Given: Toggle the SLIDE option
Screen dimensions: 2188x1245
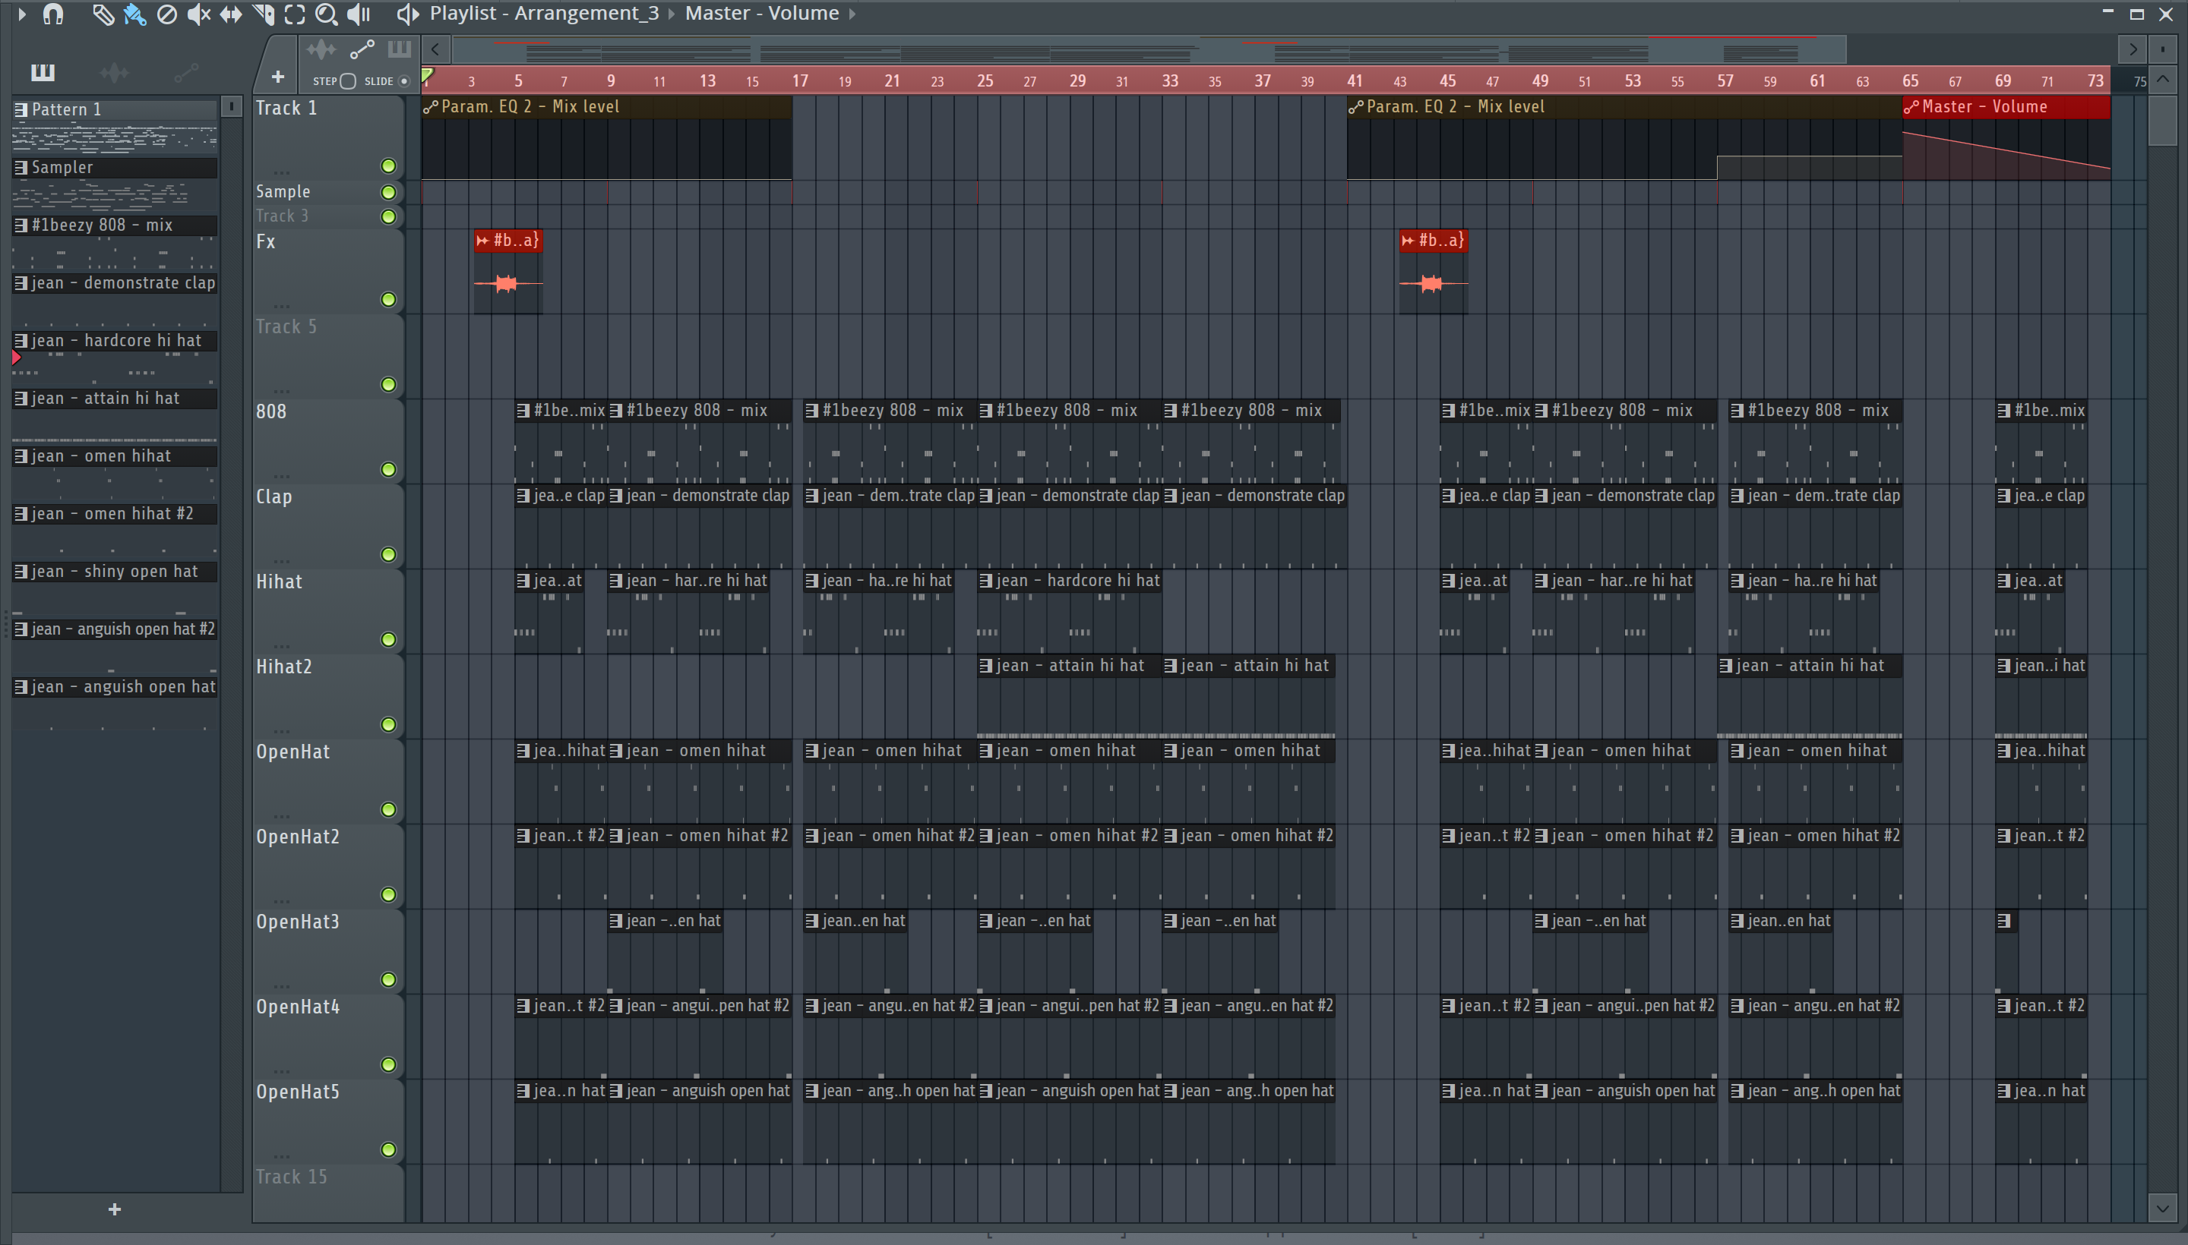Looking at the screenshot, I should tap(404, 81).
